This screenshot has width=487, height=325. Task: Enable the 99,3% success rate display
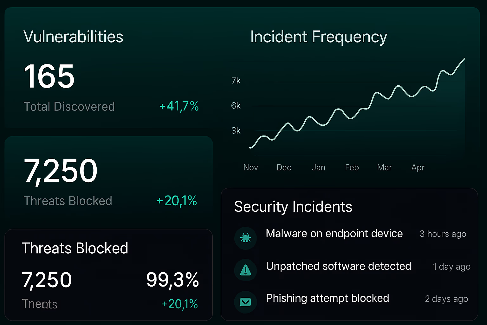(x=172, y=280)
